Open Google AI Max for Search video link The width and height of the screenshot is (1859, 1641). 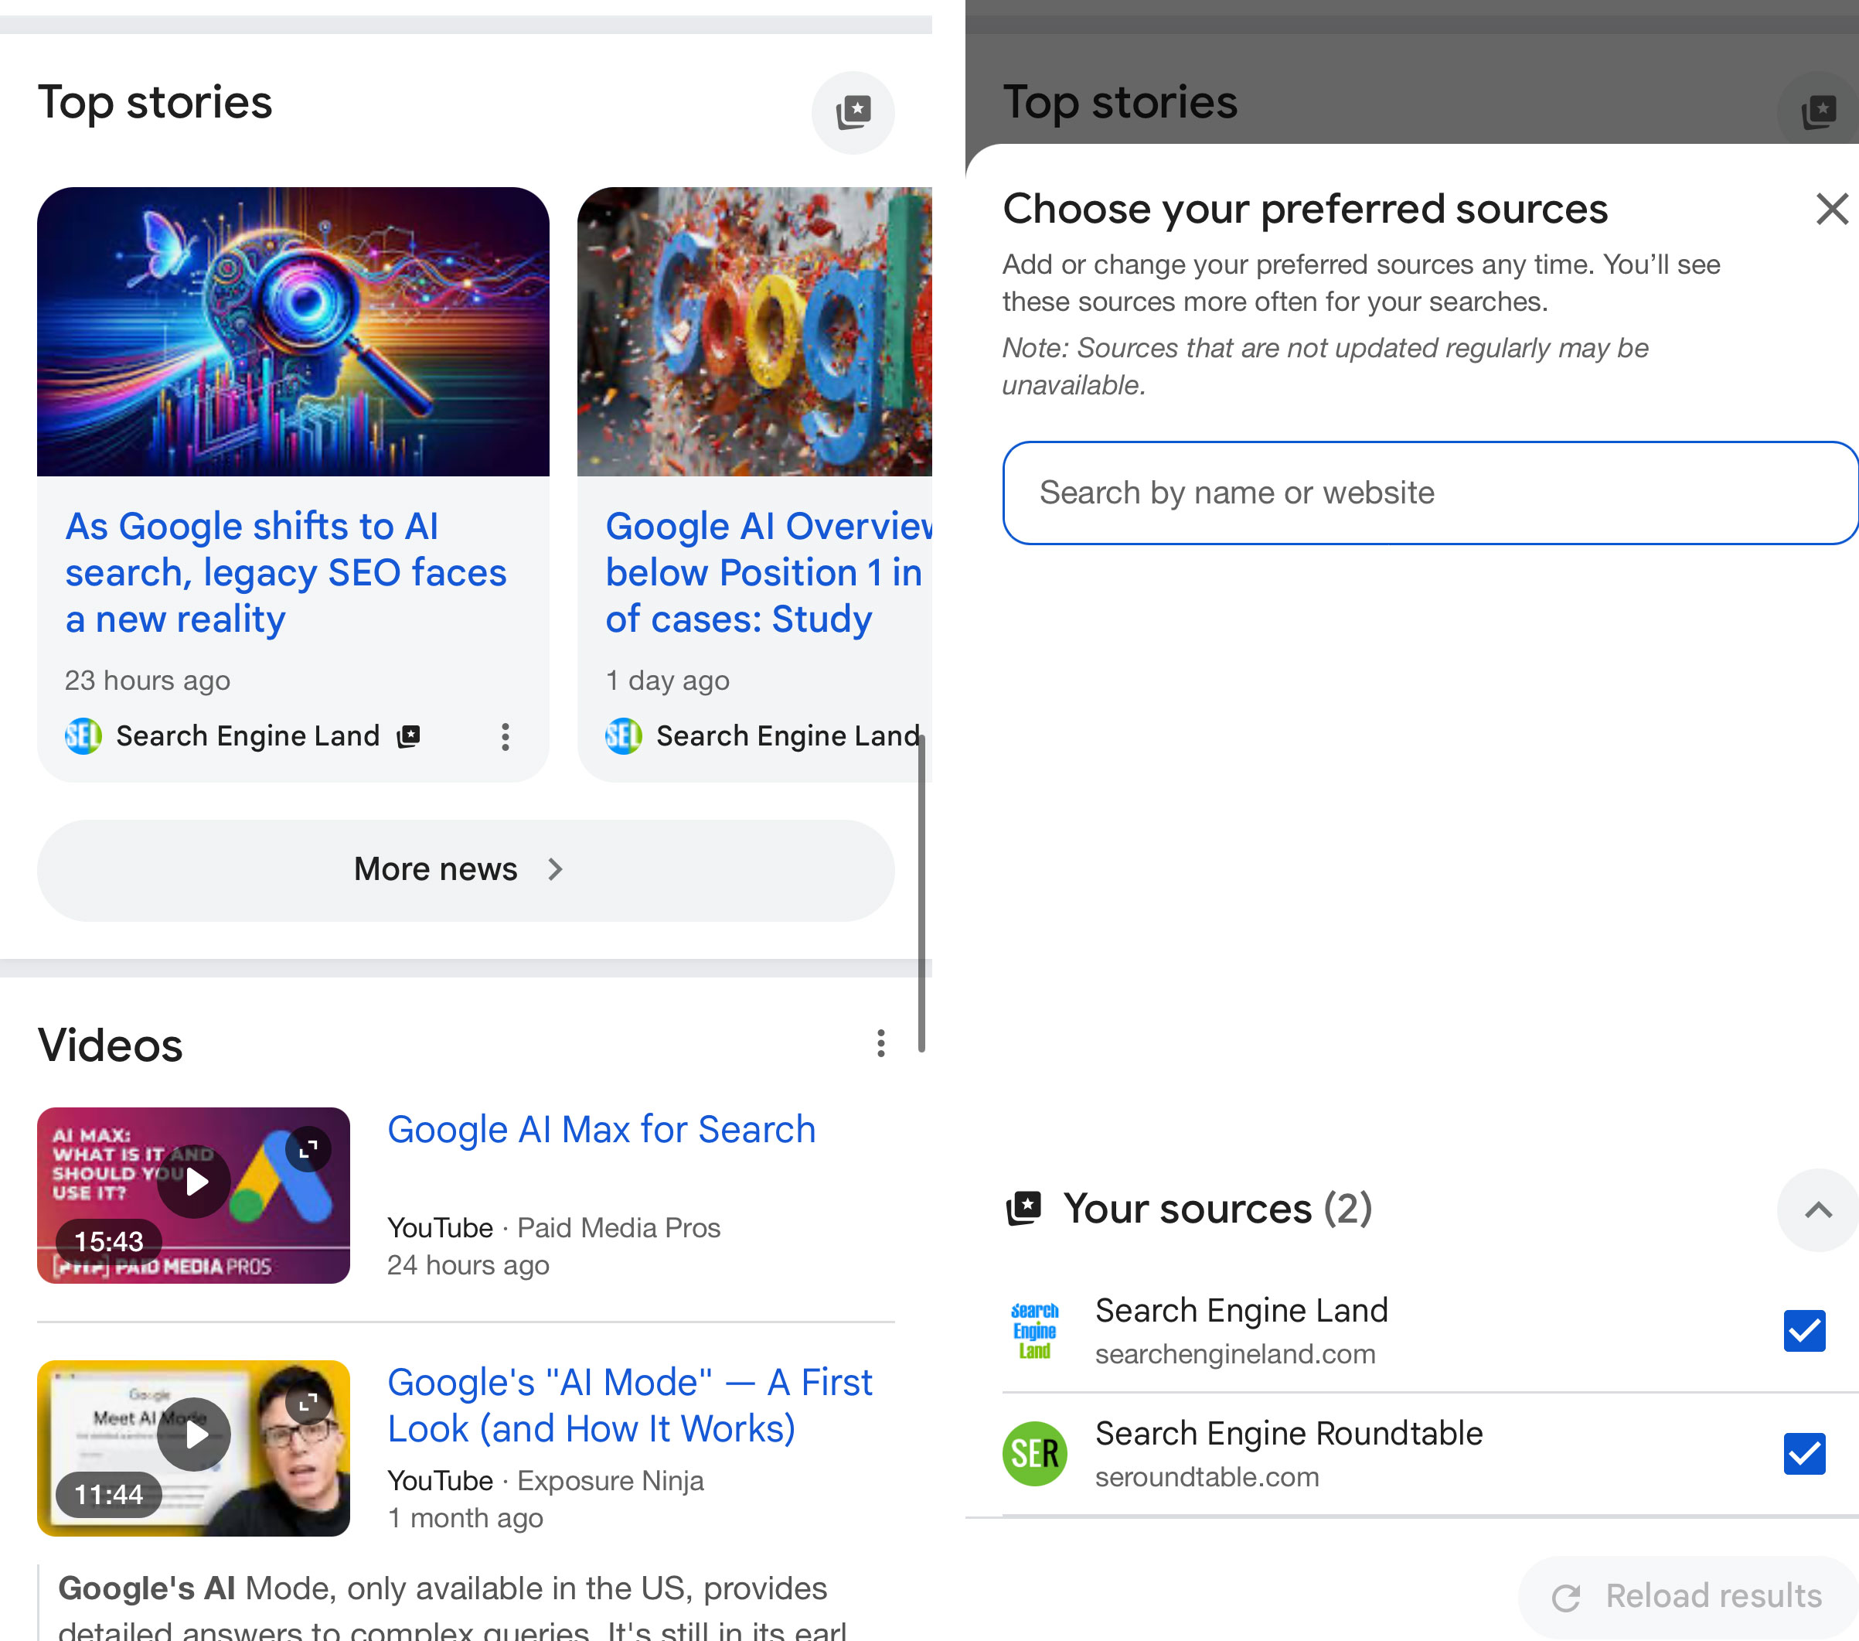tap(601, 1130)
